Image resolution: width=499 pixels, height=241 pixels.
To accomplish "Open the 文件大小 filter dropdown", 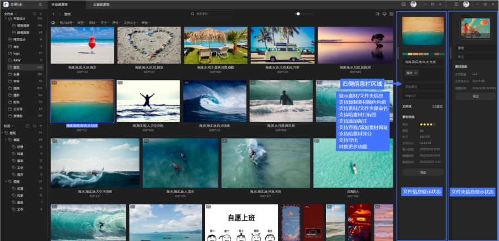I will pyautogui.click(x=130, y=23).
